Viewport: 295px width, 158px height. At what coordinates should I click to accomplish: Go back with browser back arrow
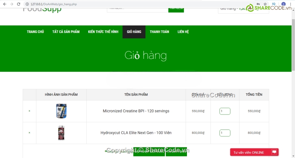tap(5, 4)
